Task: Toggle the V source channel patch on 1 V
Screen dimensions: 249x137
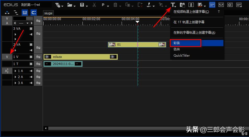Action: [x=7, y=57]
